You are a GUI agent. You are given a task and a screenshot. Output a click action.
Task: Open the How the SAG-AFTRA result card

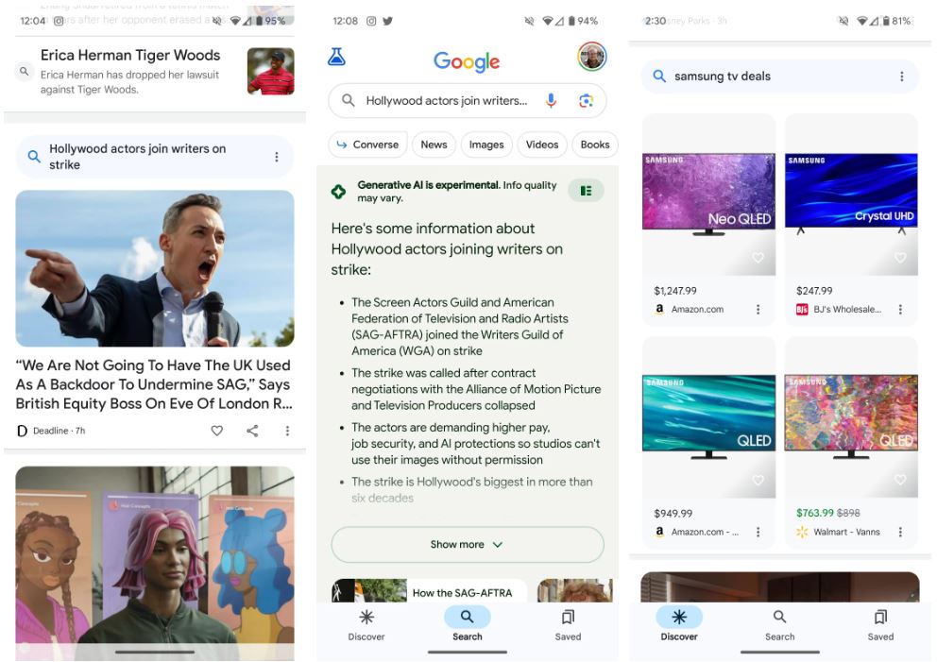tap(429, 590)
